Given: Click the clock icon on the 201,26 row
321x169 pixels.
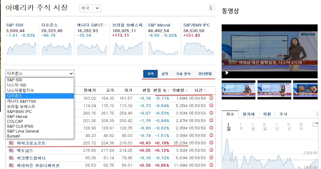Looking at the screenshot, I should [x=211, y=120].
